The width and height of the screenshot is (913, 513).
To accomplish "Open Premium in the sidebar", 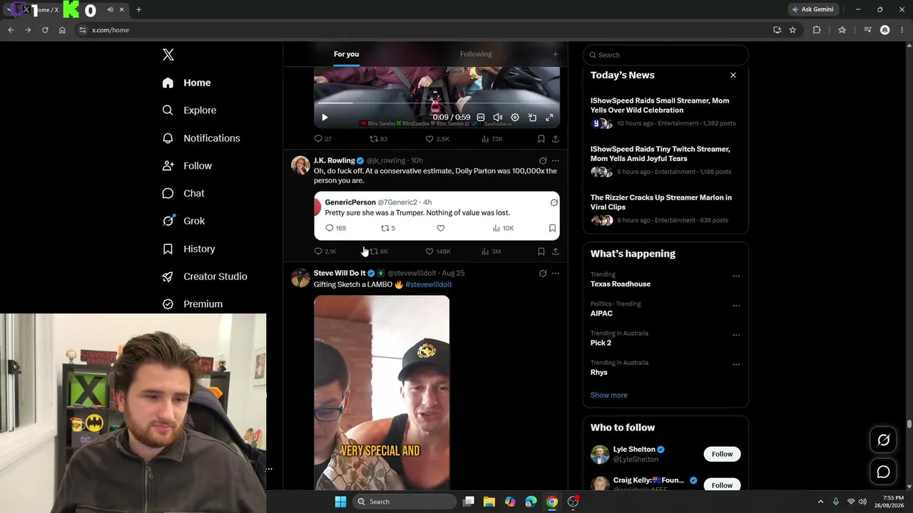I will (193, 304).
